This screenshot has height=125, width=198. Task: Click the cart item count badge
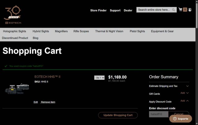point(185,10)
